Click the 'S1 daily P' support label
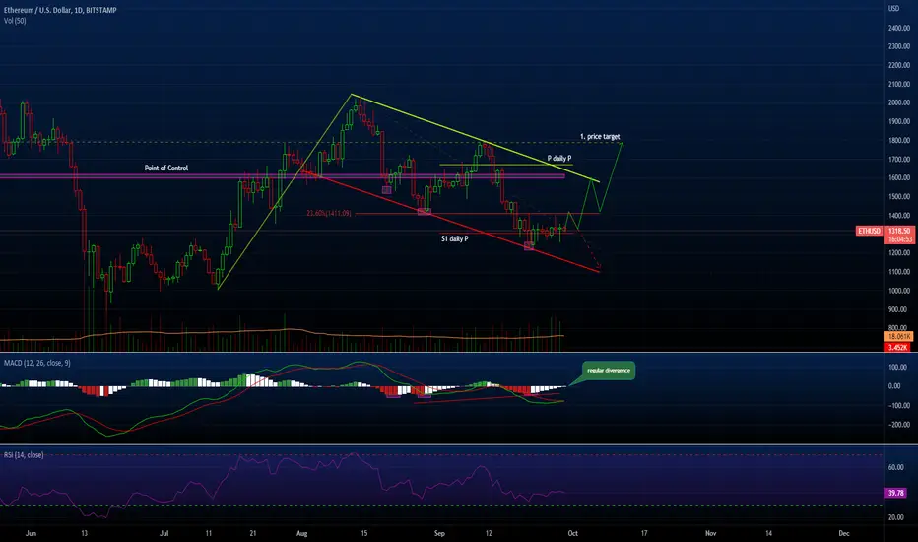Viewport: 918px width, 542px height. tap(454, 238)
